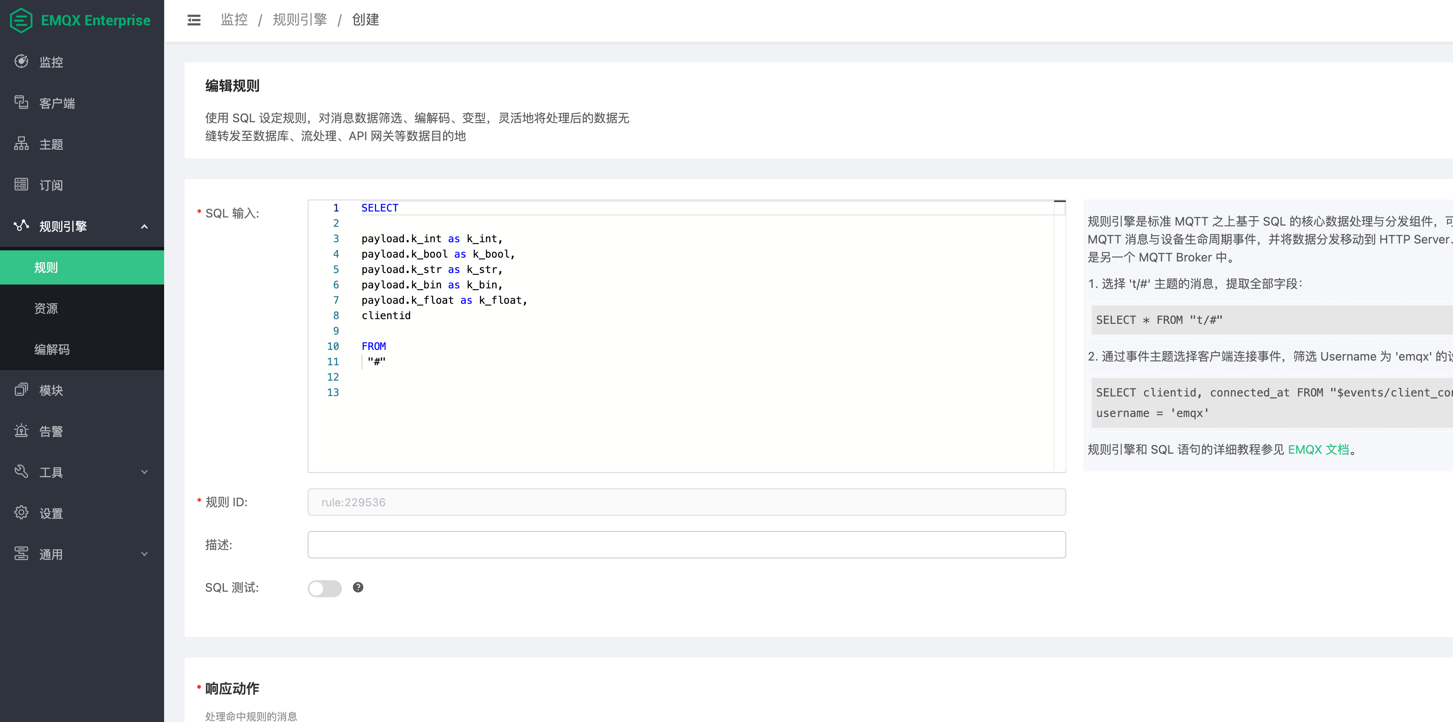Go to 规则引擎 breadcrumb link

point(300,20)
